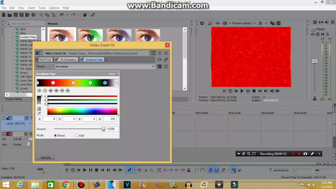Viewport: 336px width, 189px height.
Task: Select the green-tinted eye preset thumbnail
Action: pyautogui.click(x=90, y=35)
